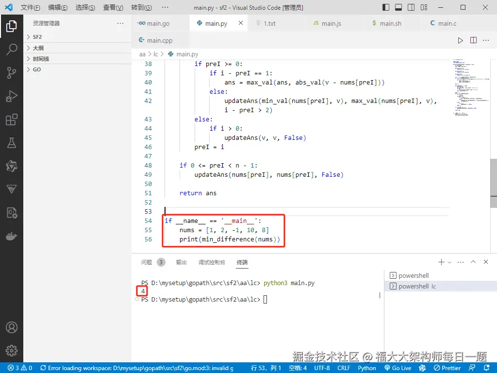Open the Docker view in activity bar
497x373 pixels.
[12, 237]
